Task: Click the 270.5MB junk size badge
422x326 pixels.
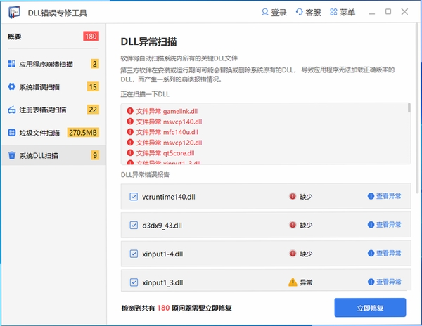Action: pos(83,133)
